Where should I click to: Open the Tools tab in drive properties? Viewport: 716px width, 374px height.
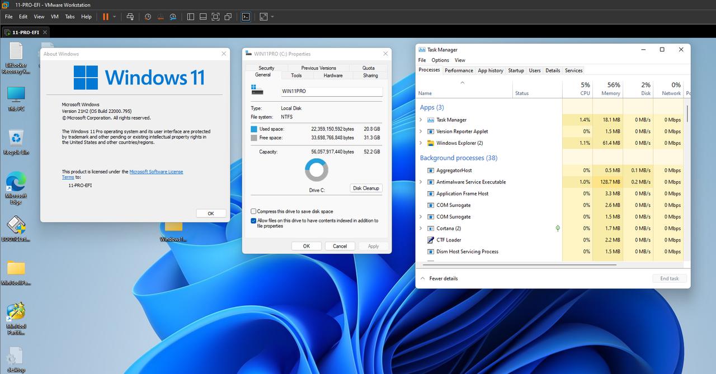296,75
